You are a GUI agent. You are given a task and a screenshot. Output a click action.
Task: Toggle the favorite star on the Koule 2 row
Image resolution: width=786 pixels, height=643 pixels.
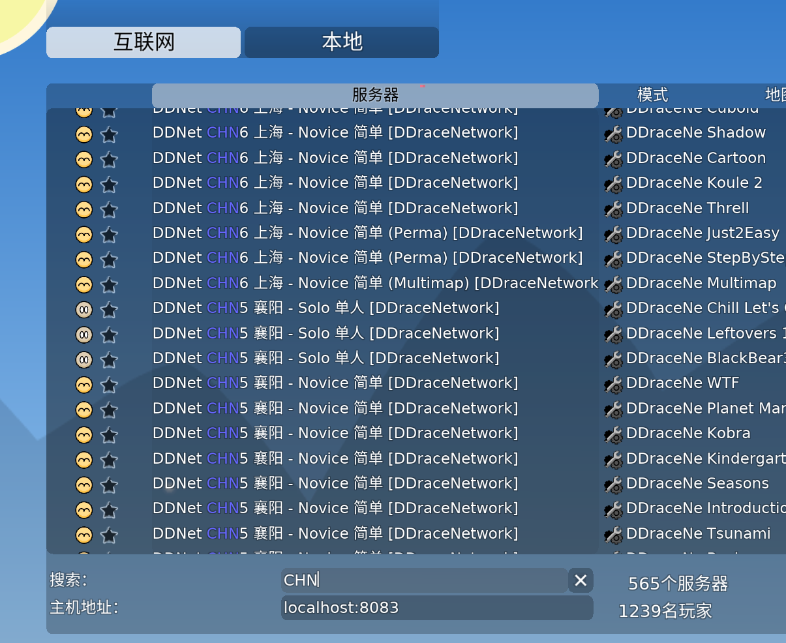click(109, 185)
